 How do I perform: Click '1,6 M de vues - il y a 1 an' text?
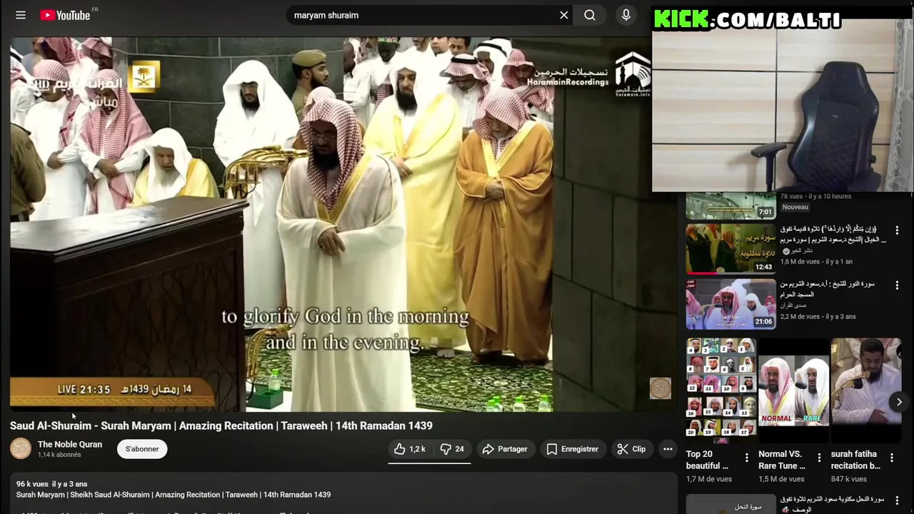(x=816, y=261)
